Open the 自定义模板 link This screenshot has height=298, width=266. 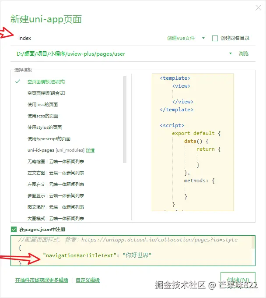87,280
